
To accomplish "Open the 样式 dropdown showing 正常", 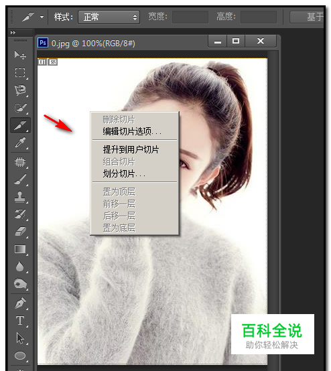I will [x=109, y=17].
